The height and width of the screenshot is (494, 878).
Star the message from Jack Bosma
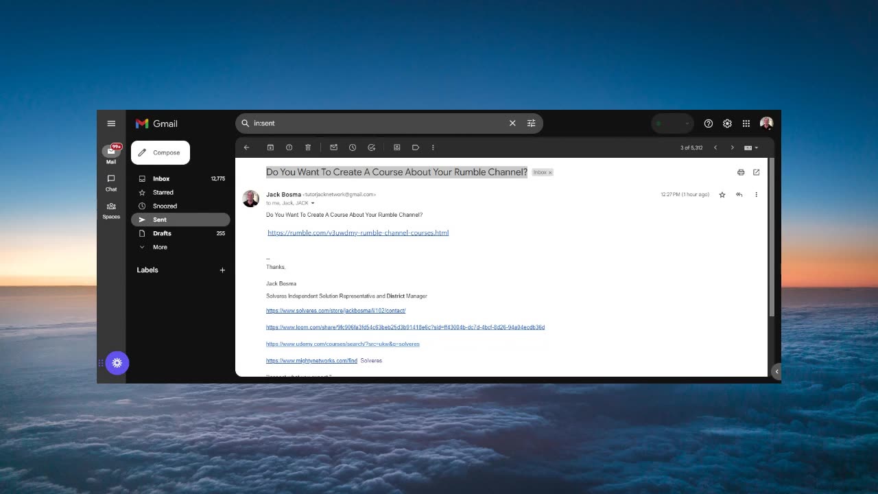coord(722,195)
